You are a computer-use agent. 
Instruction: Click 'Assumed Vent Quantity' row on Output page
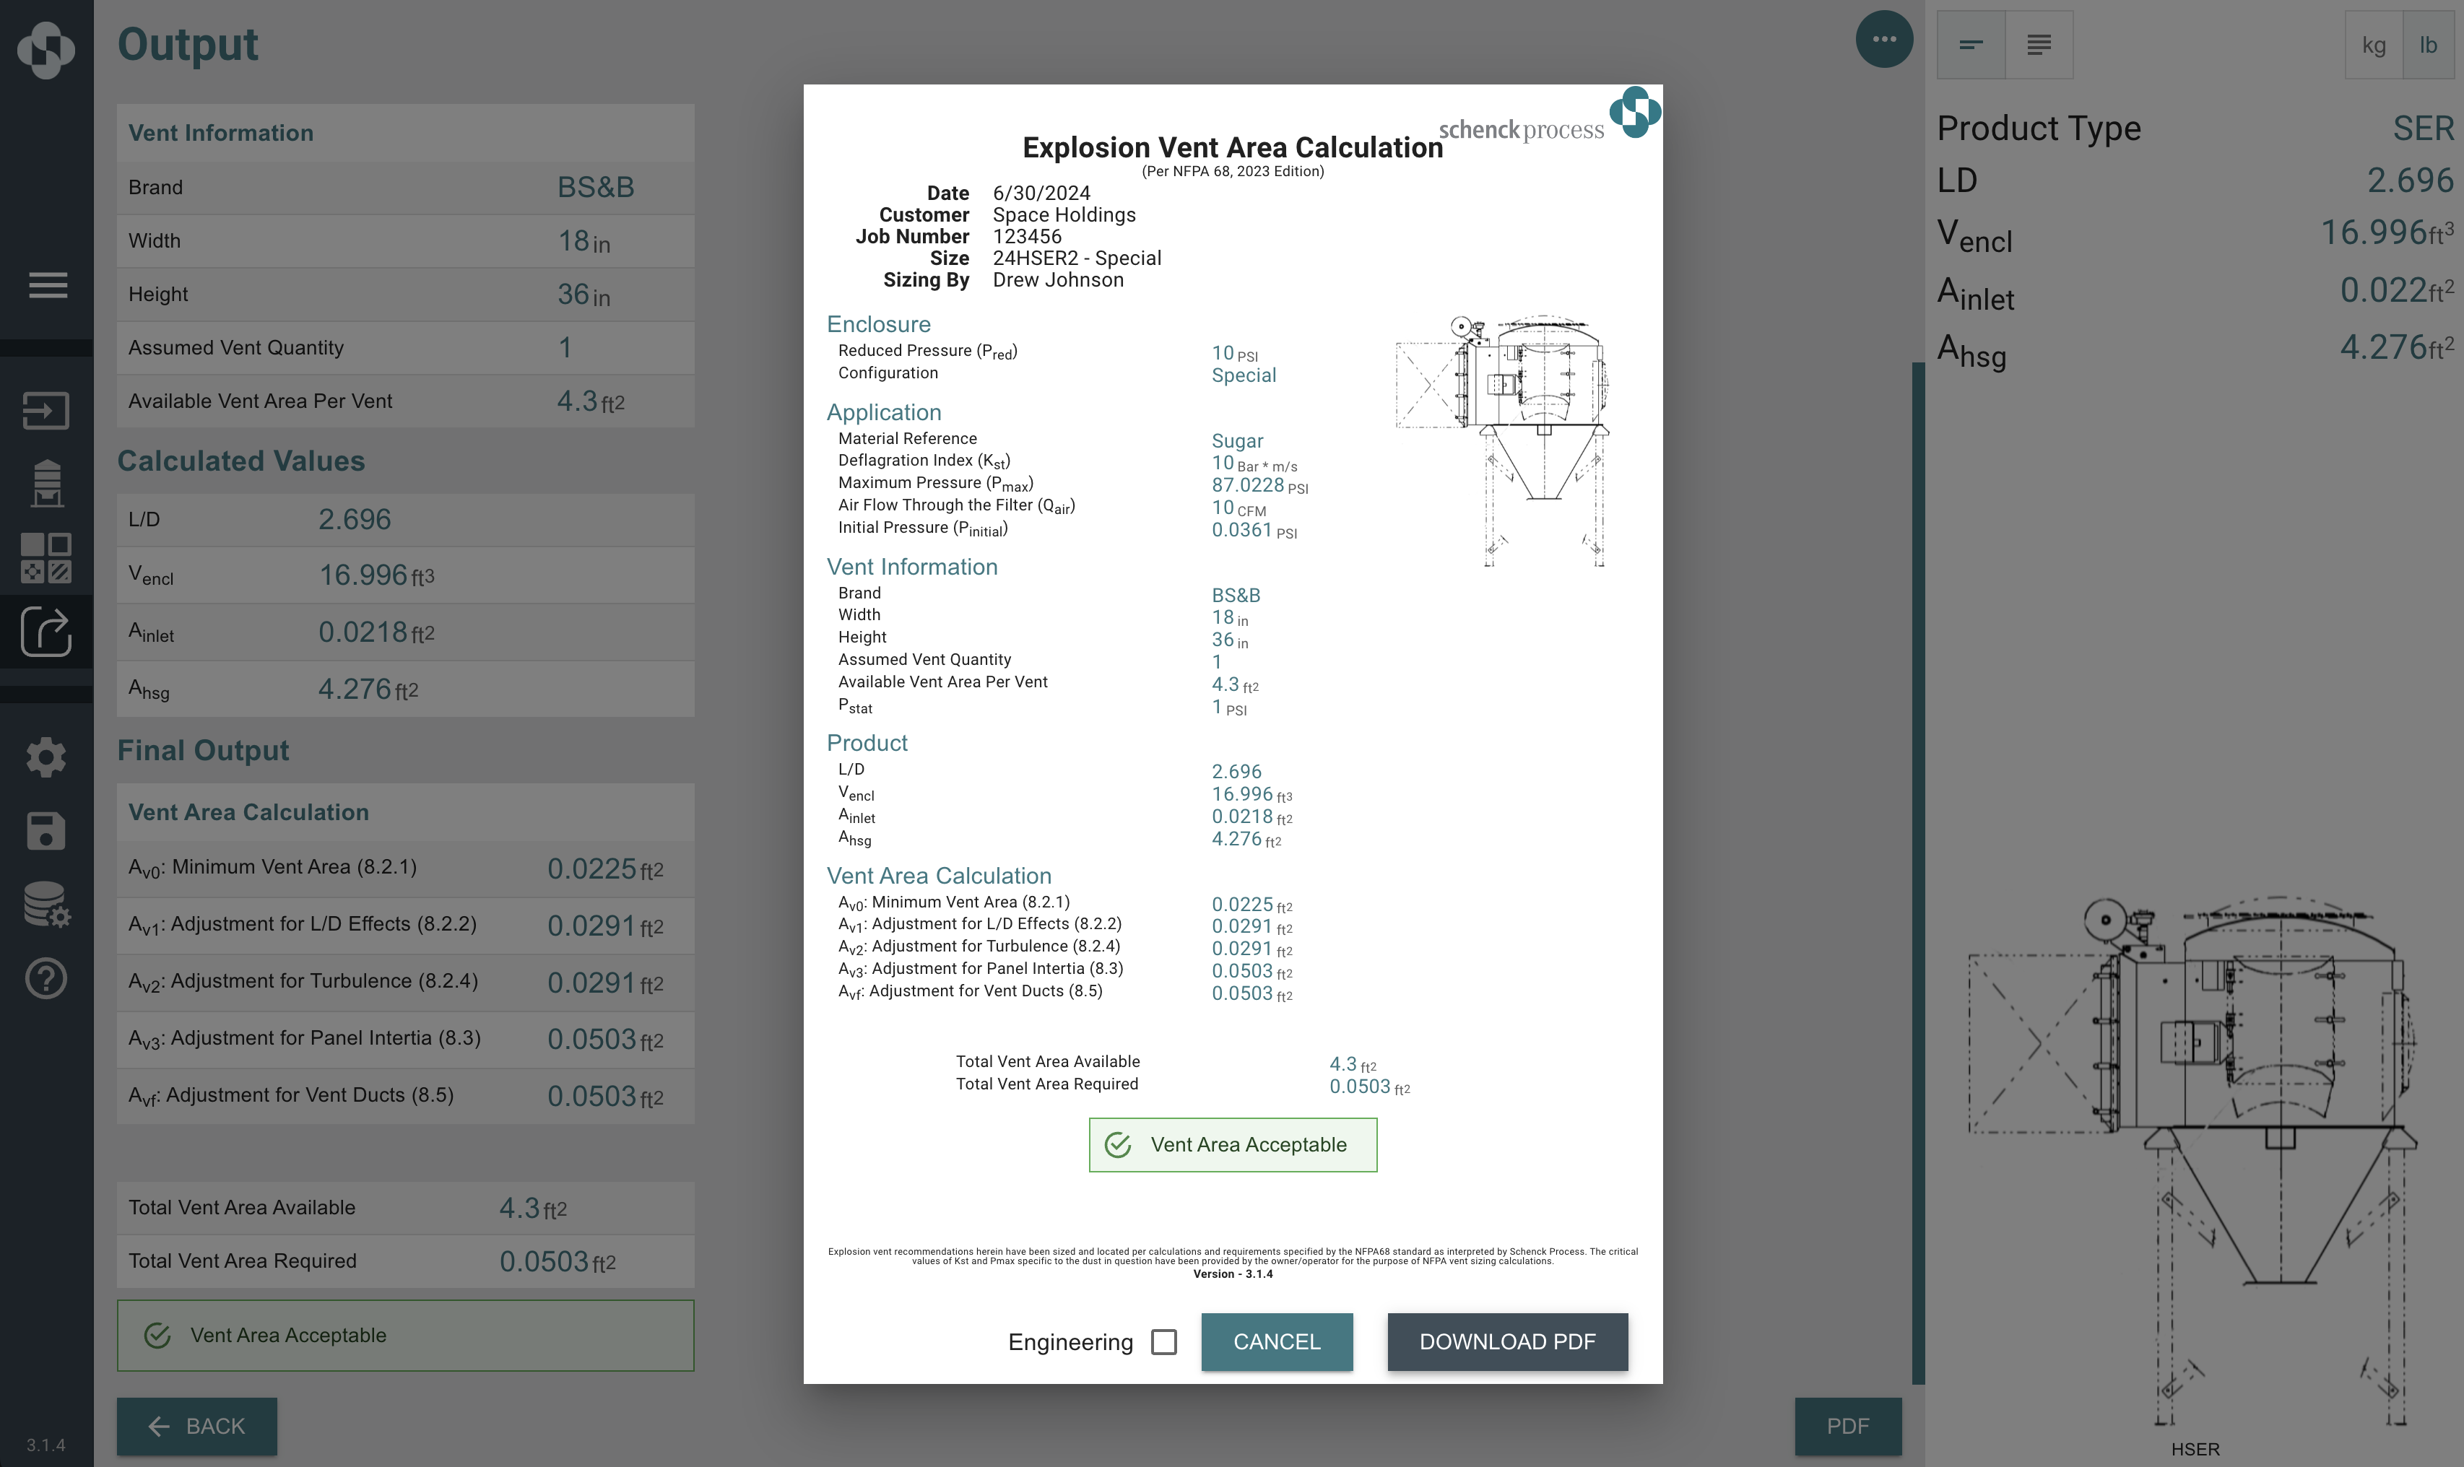405,348
